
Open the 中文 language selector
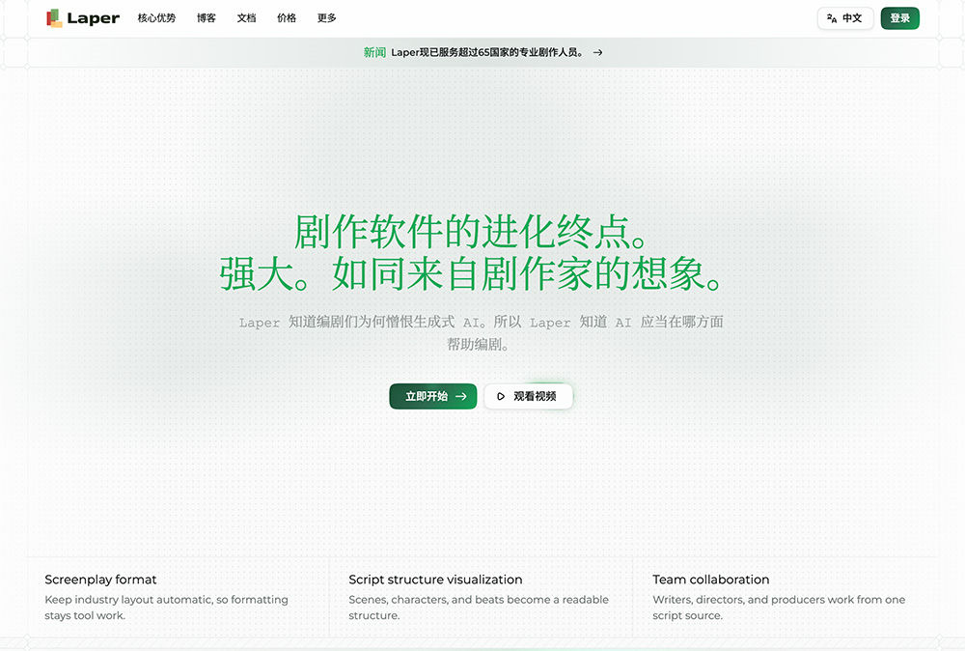pyautogui.click(x=845, y=18)
